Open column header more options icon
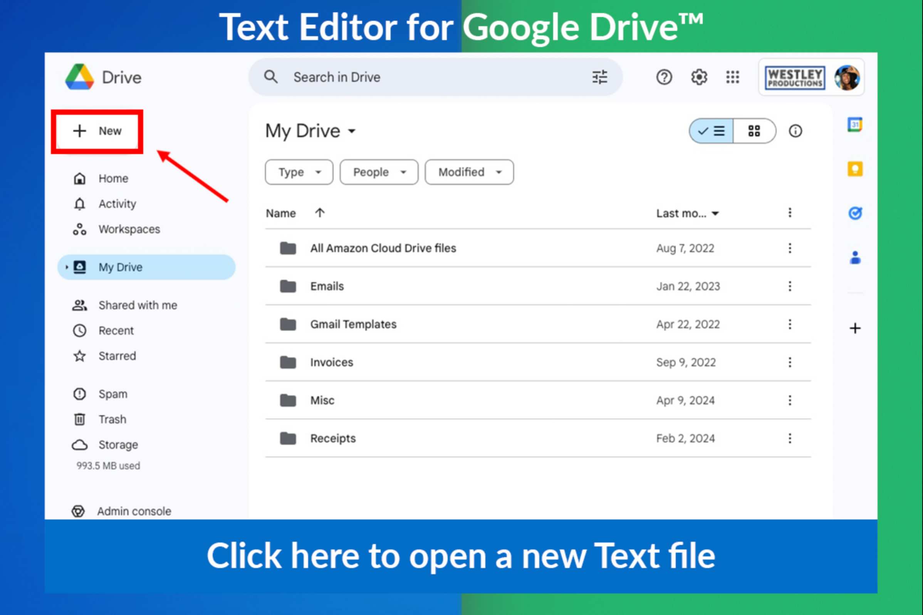This screenshot has height=615, width=923. (790, 213)
